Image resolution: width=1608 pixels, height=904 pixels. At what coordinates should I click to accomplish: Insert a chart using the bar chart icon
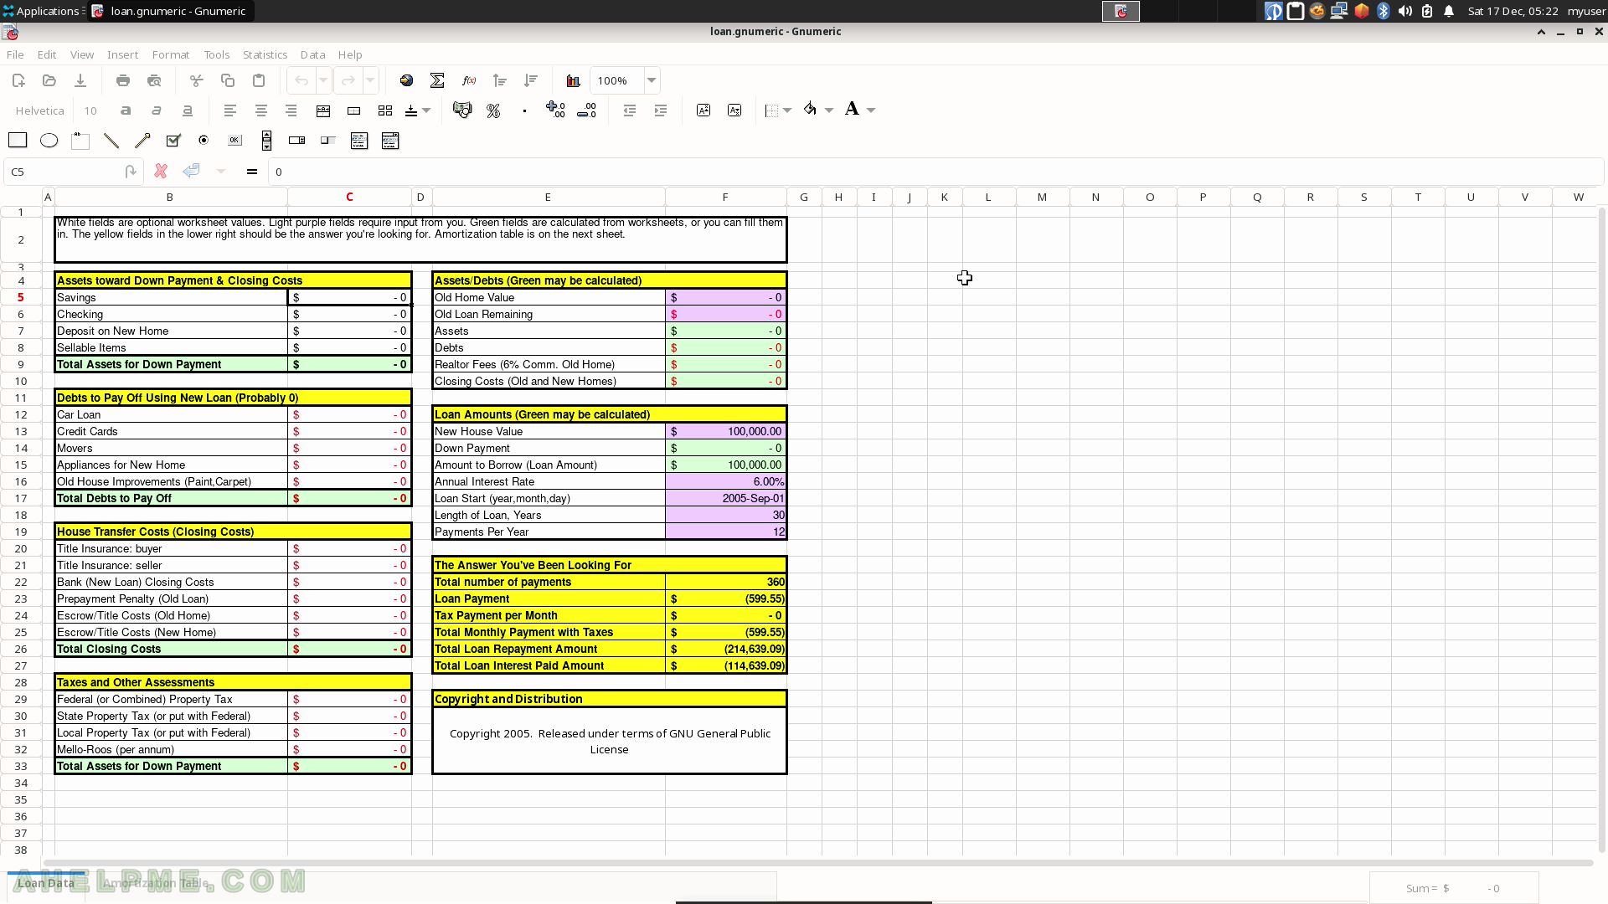click(x=574, y=80)
